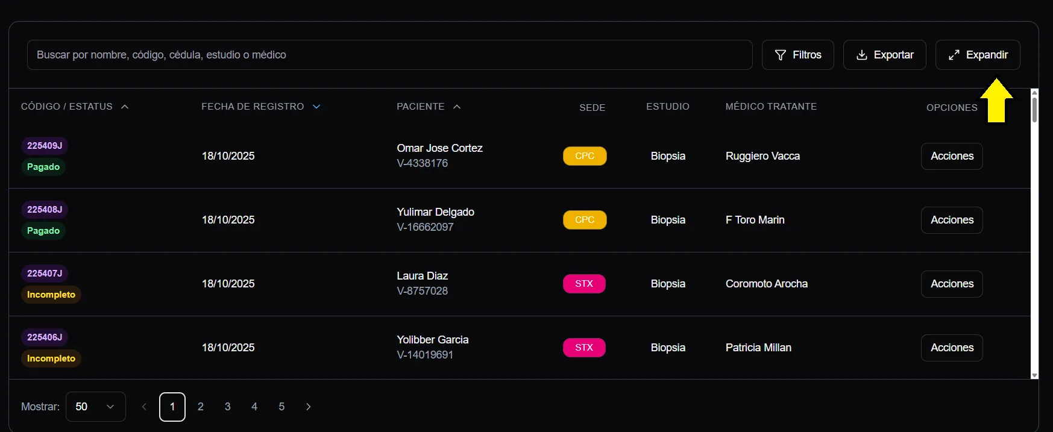The height and width of the screenshot is (432, 1053).
Task: Open Acciones menu for Laura Diaz
Action: click(951, 284)
